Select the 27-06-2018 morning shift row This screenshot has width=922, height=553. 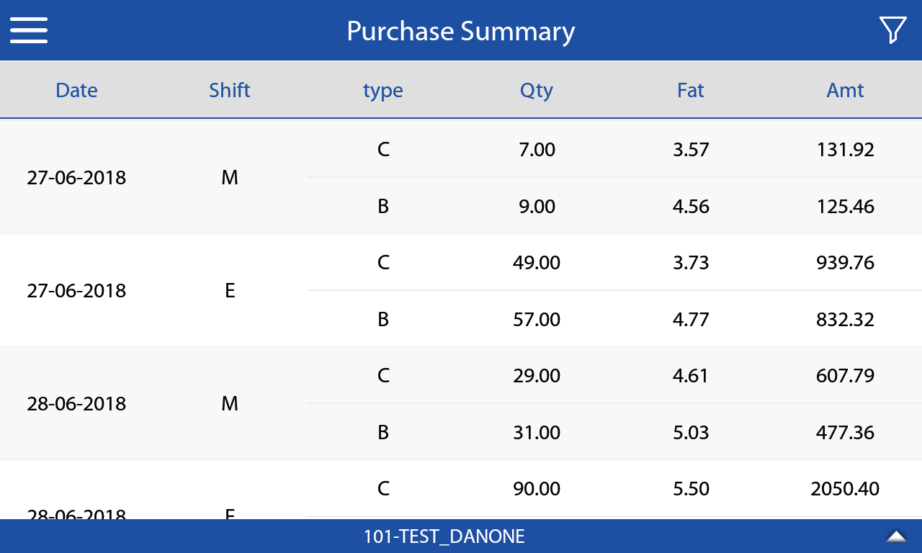76,177
